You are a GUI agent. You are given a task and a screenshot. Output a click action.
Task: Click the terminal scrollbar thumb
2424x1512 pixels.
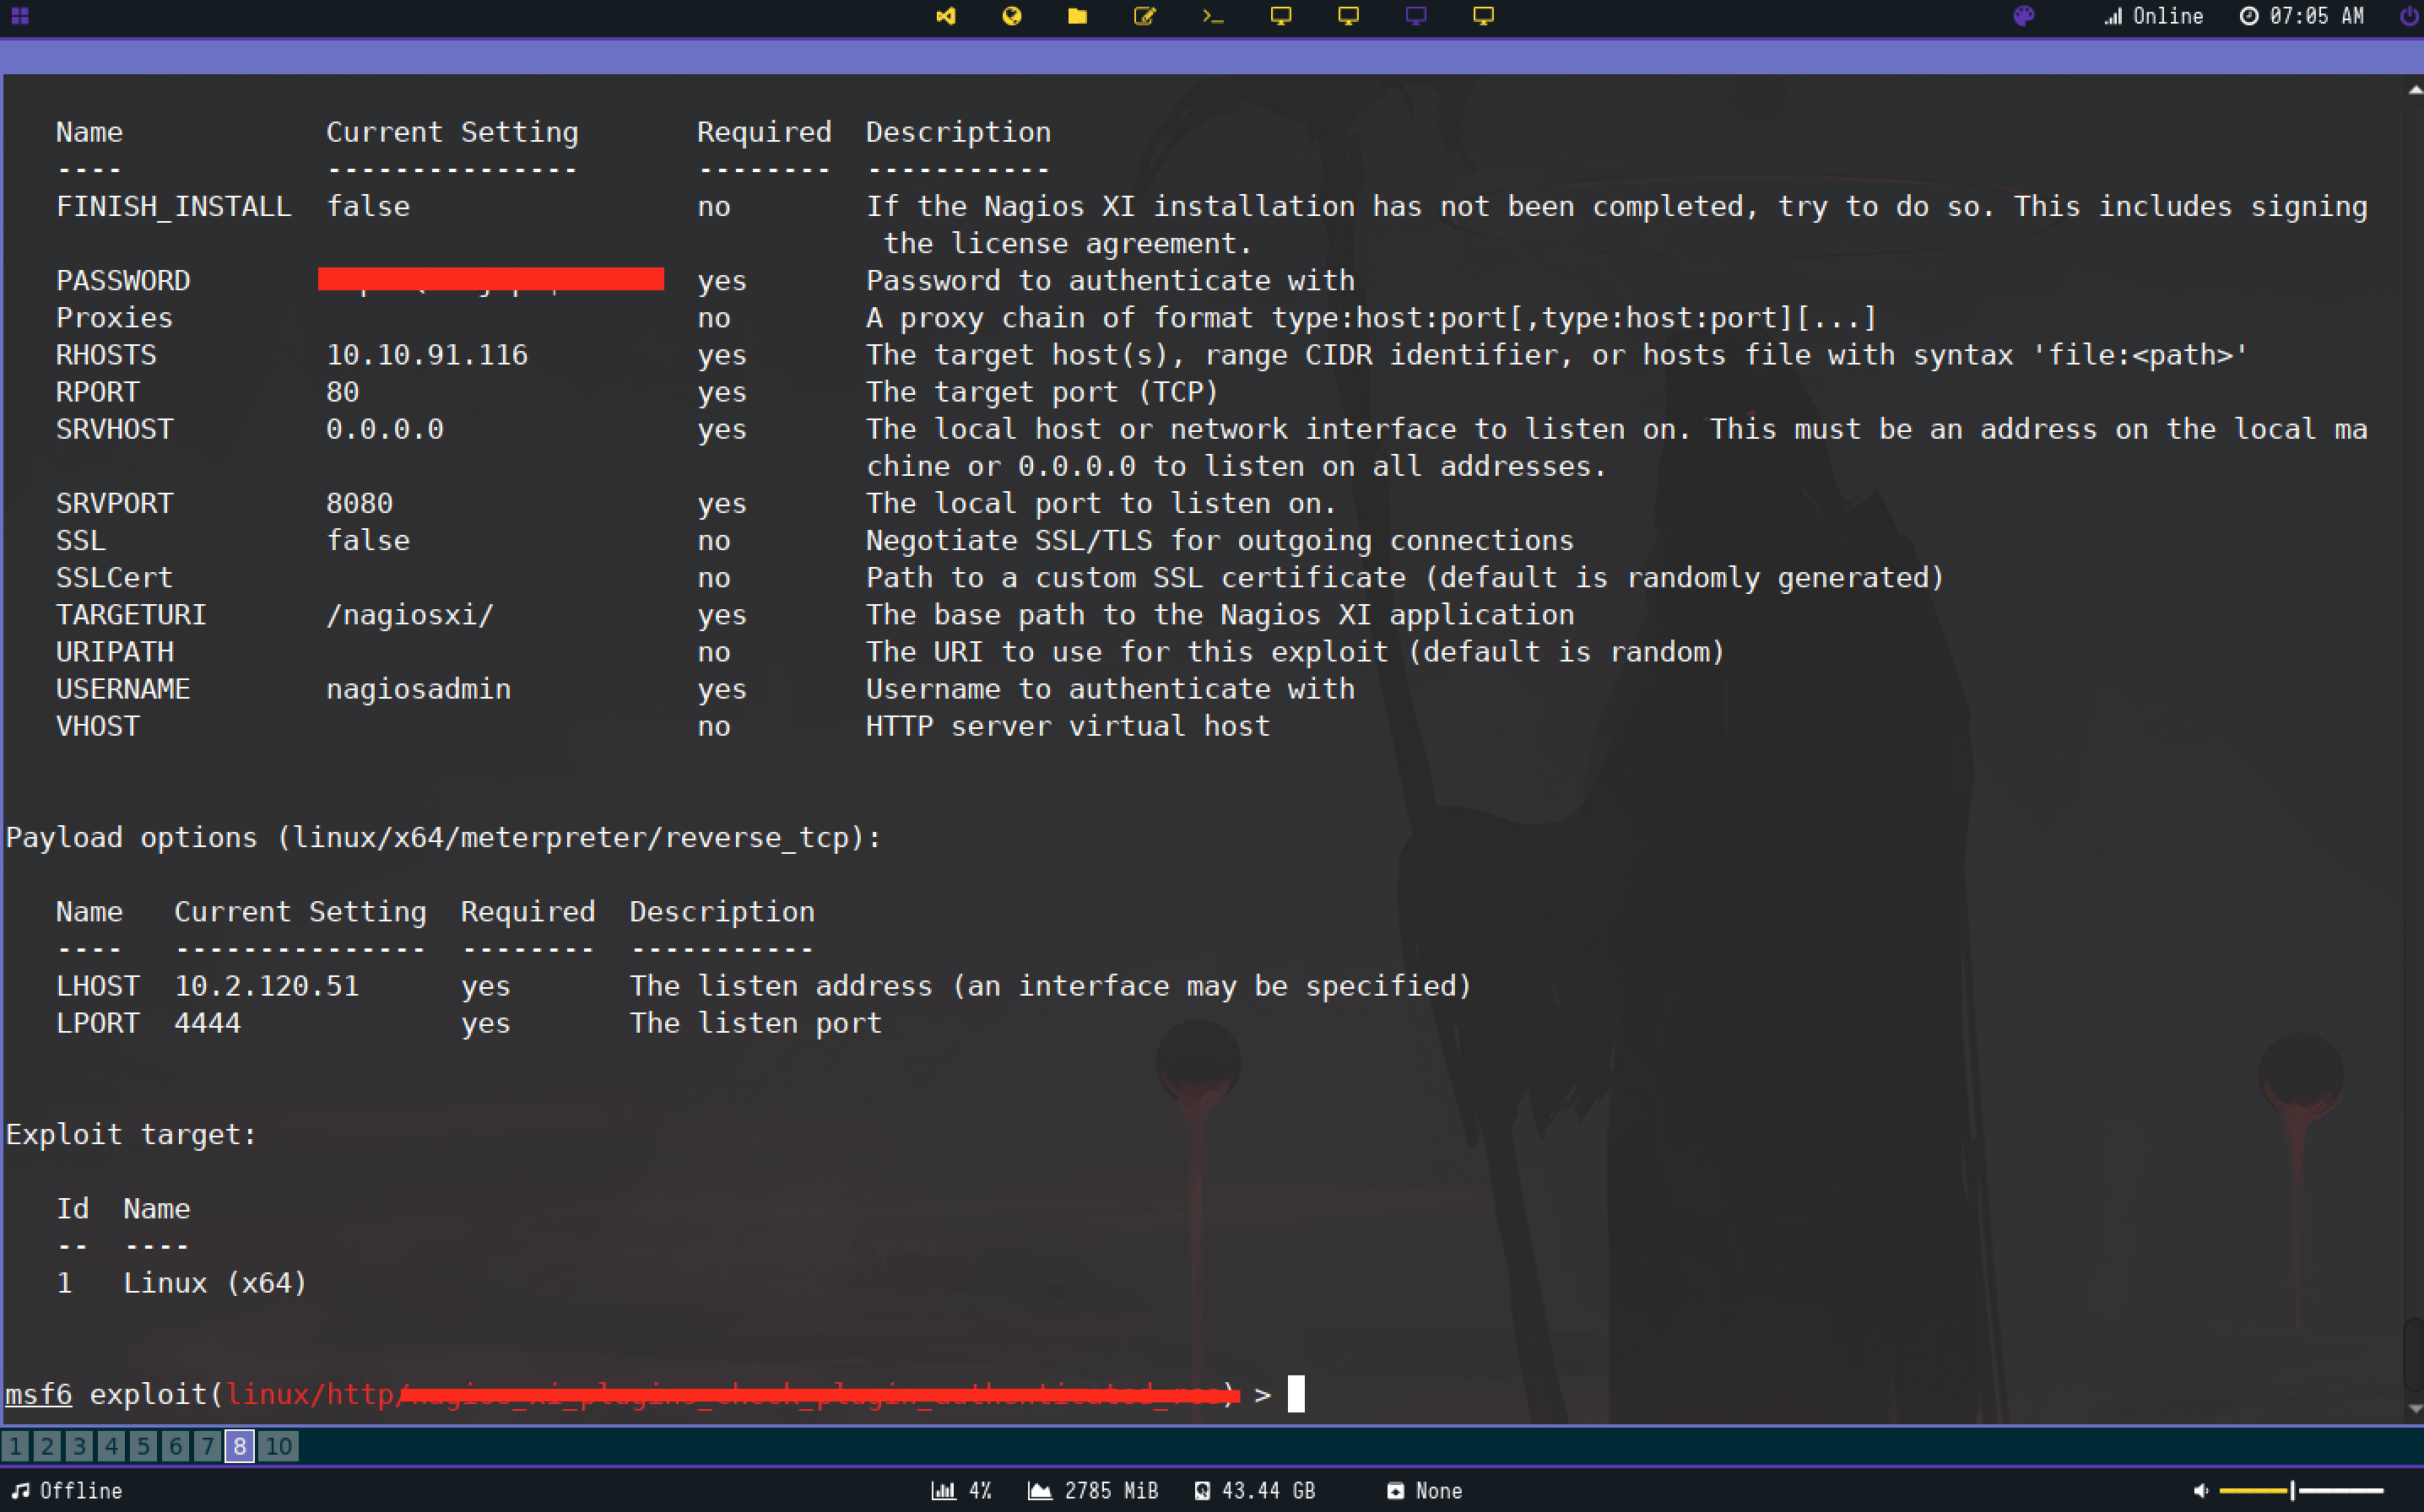(x=2414, y=1355)
